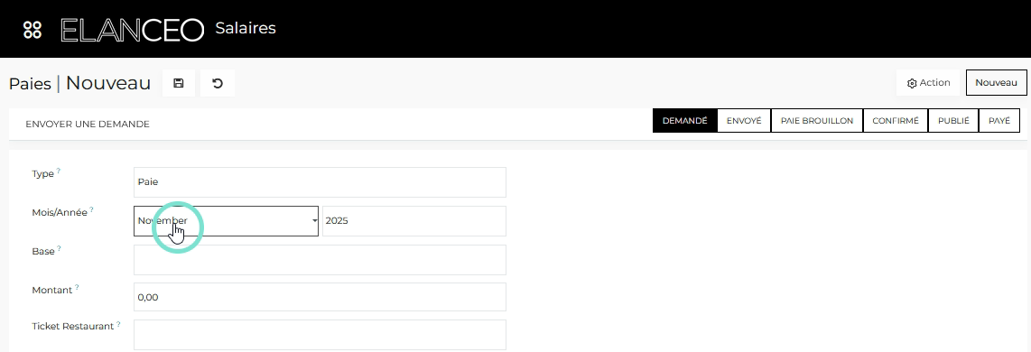Click the Montant label text
Image resolution: width=1031 pixels, height=352 pixels.
[x=52, y=290]
